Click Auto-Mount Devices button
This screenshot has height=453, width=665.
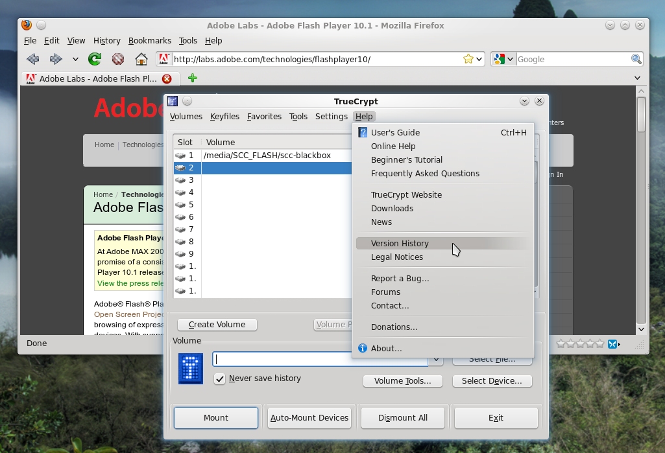tap(309, 418)
